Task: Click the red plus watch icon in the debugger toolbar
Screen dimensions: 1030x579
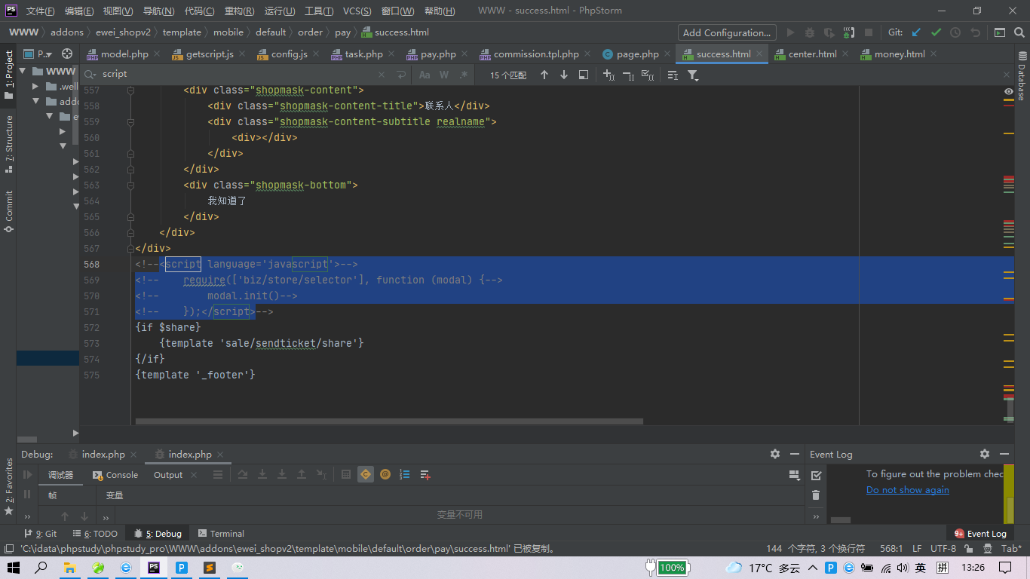Action: tap(425, 474)
